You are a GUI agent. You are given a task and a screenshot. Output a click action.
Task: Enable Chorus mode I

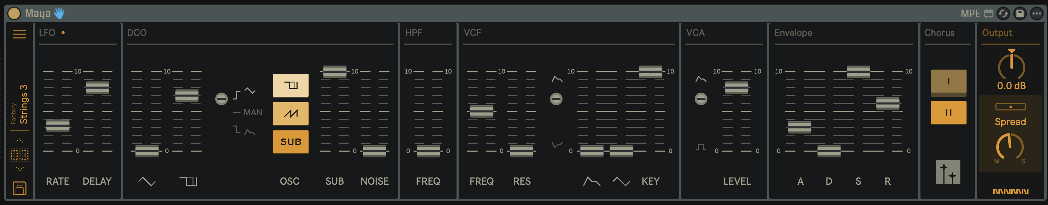point(948,82)
